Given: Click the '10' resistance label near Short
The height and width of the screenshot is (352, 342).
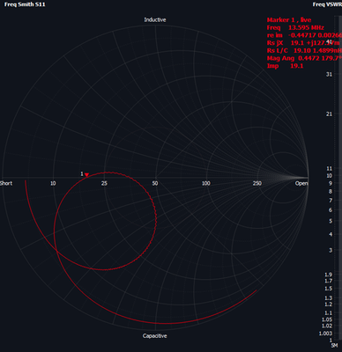Looking at the screenshot, I should [x=53, y=183].
